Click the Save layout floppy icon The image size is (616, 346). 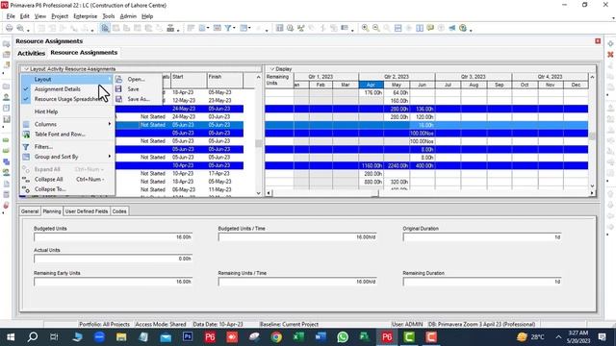(x=118, y=89)
